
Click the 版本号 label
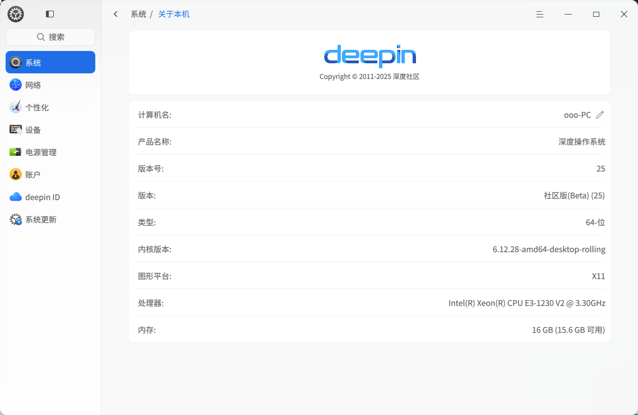coord(151,169)
